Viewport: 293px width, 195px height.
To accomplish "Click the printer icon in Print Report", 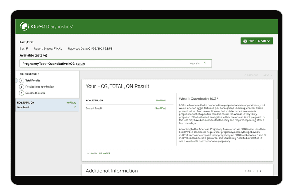I will (x=245, y=41).
